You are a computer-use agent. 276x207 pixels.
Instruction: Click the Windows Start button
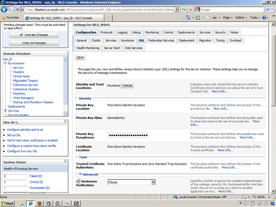pyautogui.click(x=8, y=203)
